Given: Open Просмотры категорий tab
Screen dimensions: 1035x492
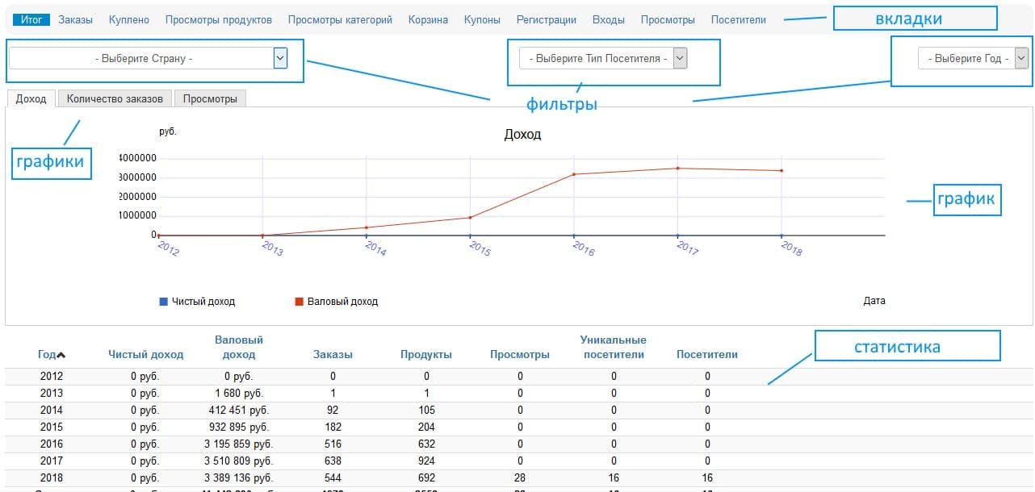Looking at the screenshot, I should coord(340,19).
